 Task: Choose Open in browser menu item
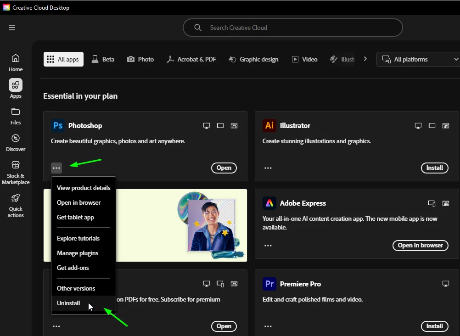(x=84, y=202)
